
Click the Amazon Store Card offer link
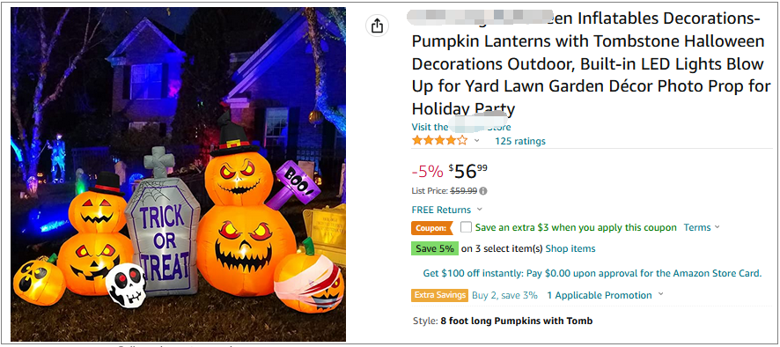[x=592, y=273]
